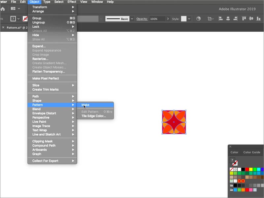Click Vertical Align Bottom icon
The height and width of the screenshot is (198, 264).
click(258, 19)
